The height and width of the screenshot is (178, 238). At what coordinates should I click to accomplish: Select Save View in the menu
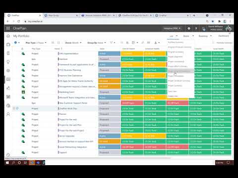coord(173,91)
